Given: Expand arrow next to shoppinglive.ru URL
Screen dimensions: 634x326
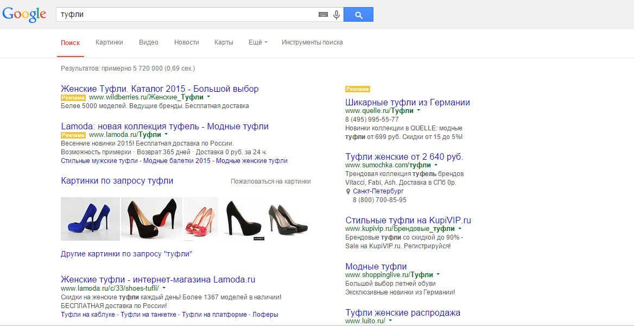Looking at the screenshot, I should click(438, 274).
